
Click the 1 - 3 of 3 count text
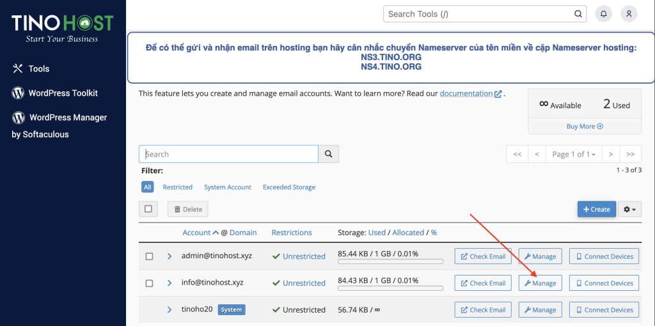coord(629,170)
